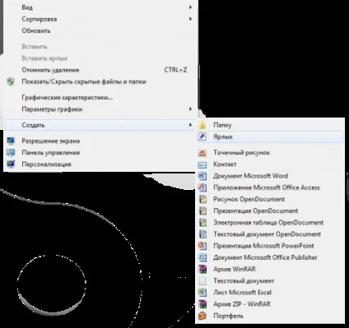Click the Excel sheet icon
The width and height of the screenshot is (349, 328).
[202, 293]
